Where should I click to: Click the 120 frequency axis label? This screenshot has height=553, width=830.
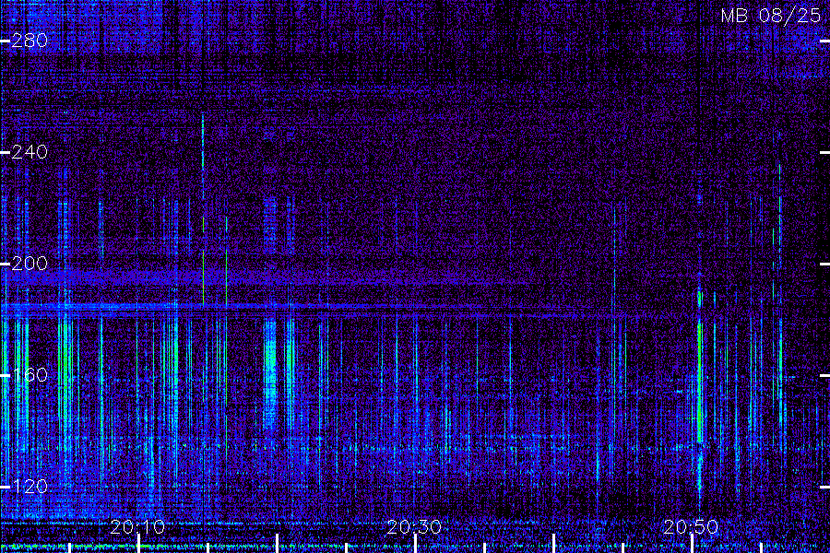point(30,487)
